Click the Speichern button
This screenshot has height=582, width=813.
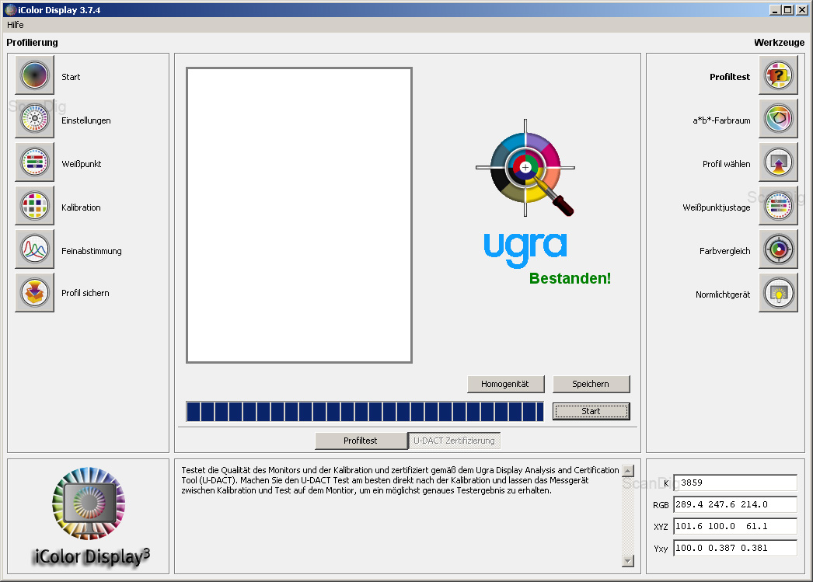pos(591,384)
